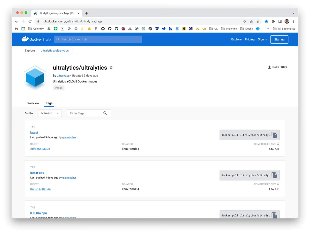Click glennjocher in the latest tag row
This screenshot has height=234, width=310.
[x=69, y=137]
